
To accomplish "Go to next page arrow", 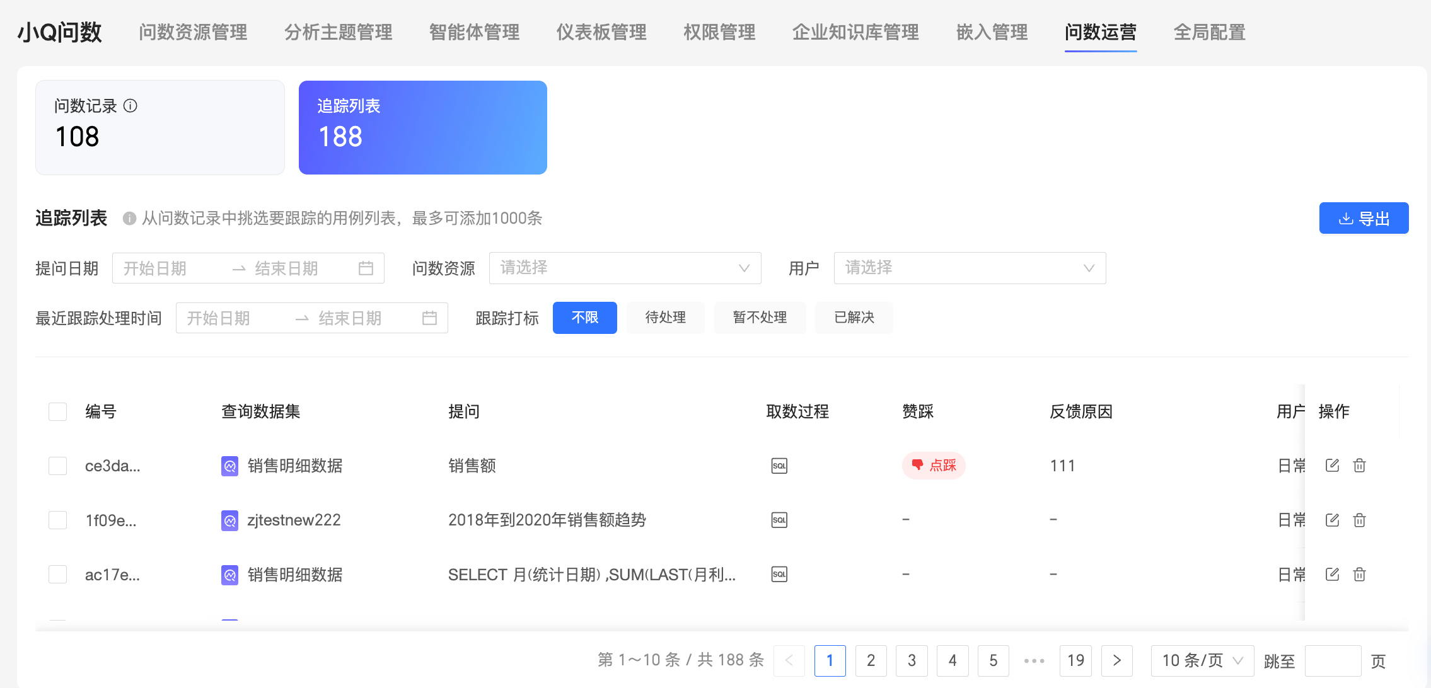I will (1116, 660).
